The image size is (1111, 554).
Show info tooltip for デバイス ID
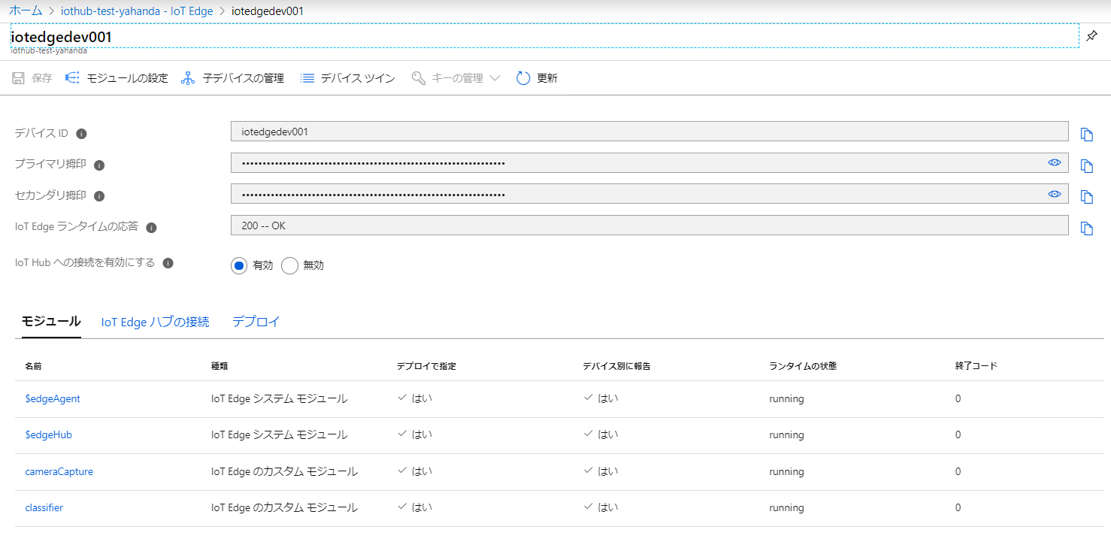point(82,134)
